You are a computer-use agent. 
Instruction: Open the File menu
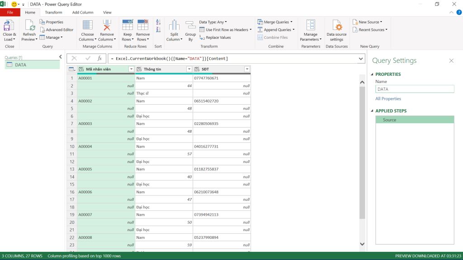pos(10,12)
